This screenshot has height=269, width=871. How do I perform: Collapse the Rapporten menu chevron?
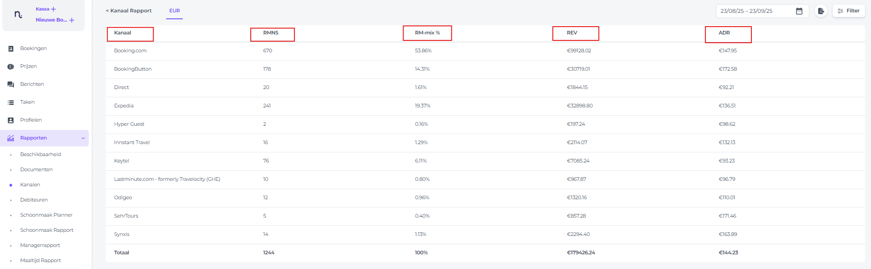(x=83, y=138)
